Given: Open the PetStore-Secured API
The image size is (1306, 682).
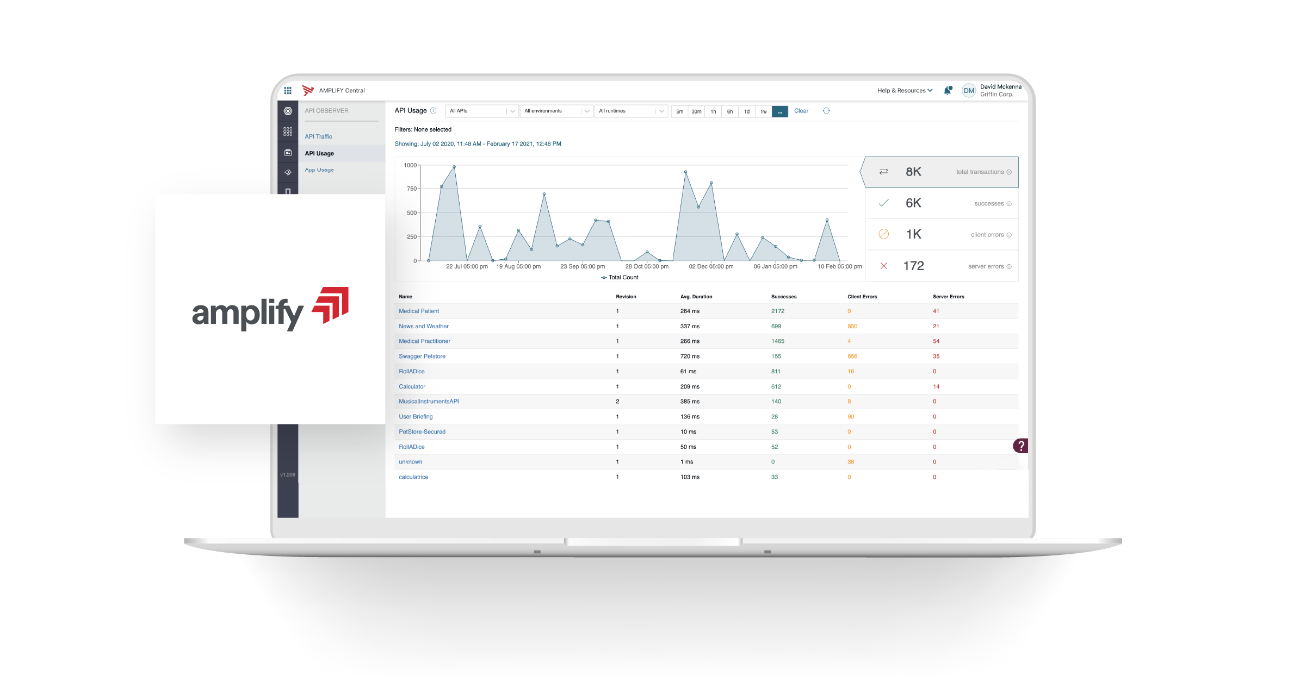Looking at the screenshot, I should coord(422,432).
